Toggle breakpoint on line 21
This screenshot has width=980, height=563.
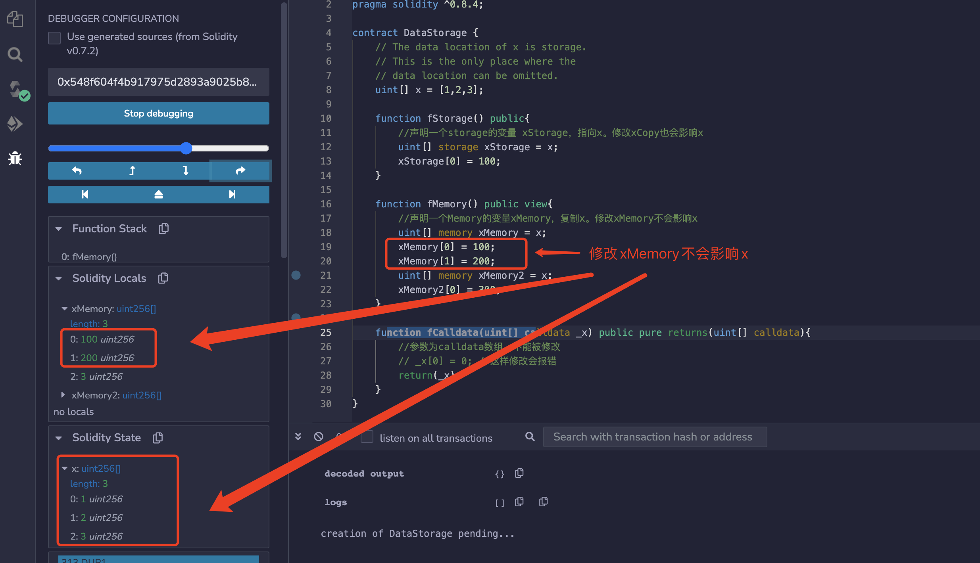coord(296,275)
